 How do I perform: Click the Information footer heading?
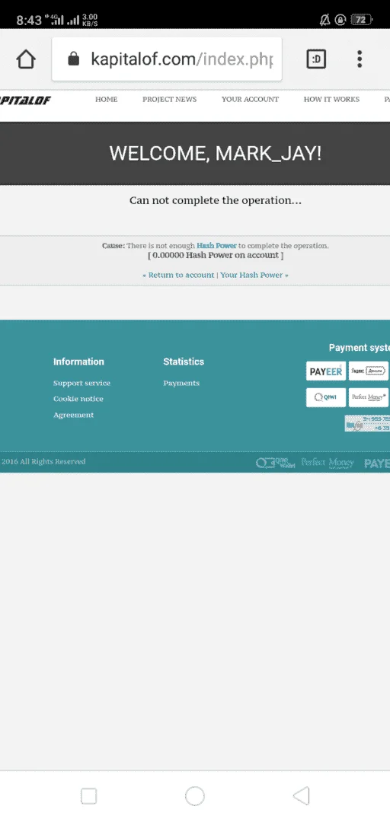tap(78, 362)
